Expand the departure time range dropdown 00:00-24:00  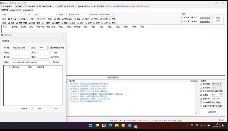click(x=112, y=15)
